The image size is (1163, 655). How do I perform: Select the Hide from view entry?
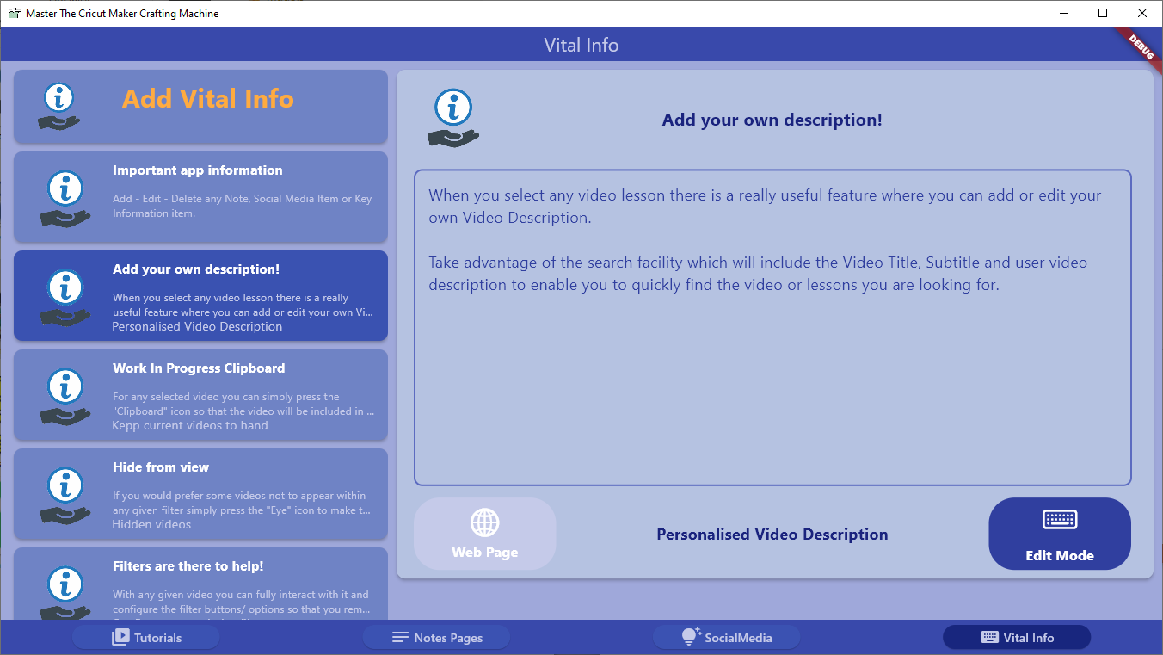(200, 493)
